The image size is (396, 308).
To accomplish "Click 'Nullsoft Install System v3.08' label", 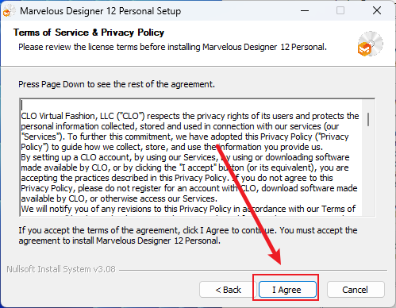I will [x=61, y=269].
